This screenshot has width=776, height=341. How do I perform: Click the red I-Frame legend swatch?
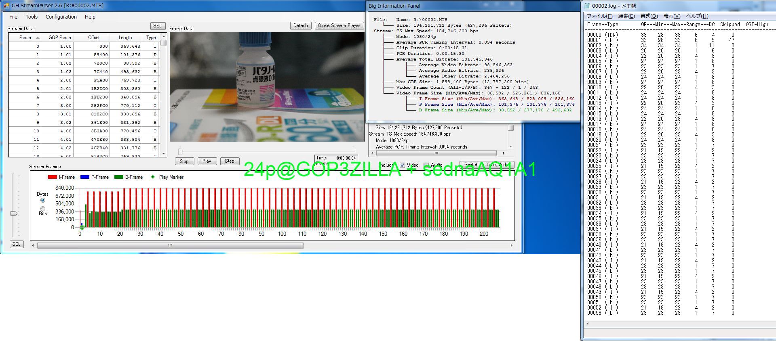[x=52, y=177]
